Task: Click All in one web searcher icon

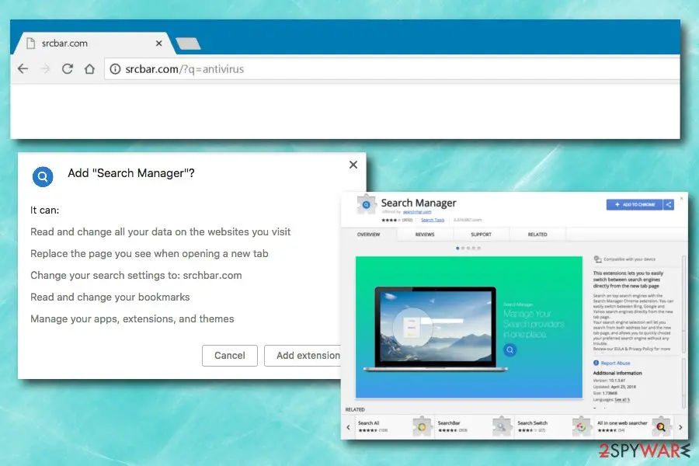Action: click(x=661, y=426)
